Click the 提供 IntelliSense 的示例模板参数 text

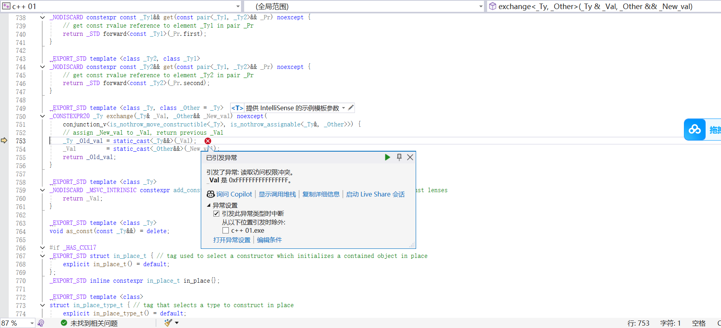click(293, 108)
